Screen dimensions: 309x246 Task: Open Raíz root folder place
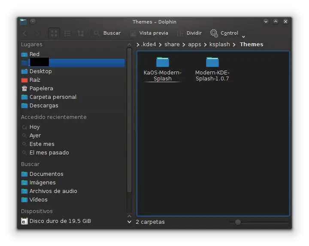[73, 80]
